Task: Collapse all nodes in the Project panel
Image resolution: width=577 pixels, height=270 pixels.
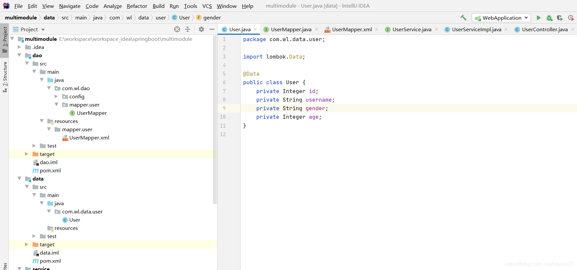Action: 188,29
